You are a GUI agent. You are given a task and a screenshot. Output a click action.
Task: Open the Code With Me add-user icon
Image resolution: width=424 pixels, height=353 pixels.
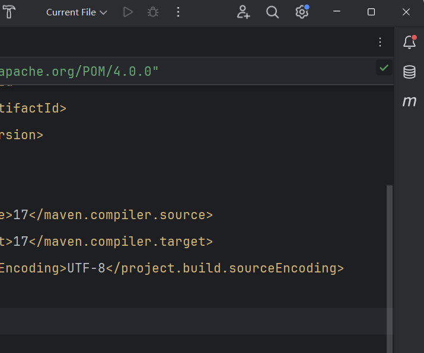(243, 12)
